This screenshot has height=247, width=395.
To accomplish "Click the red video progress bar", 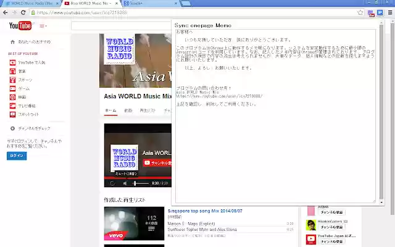I will coord(138,178).
